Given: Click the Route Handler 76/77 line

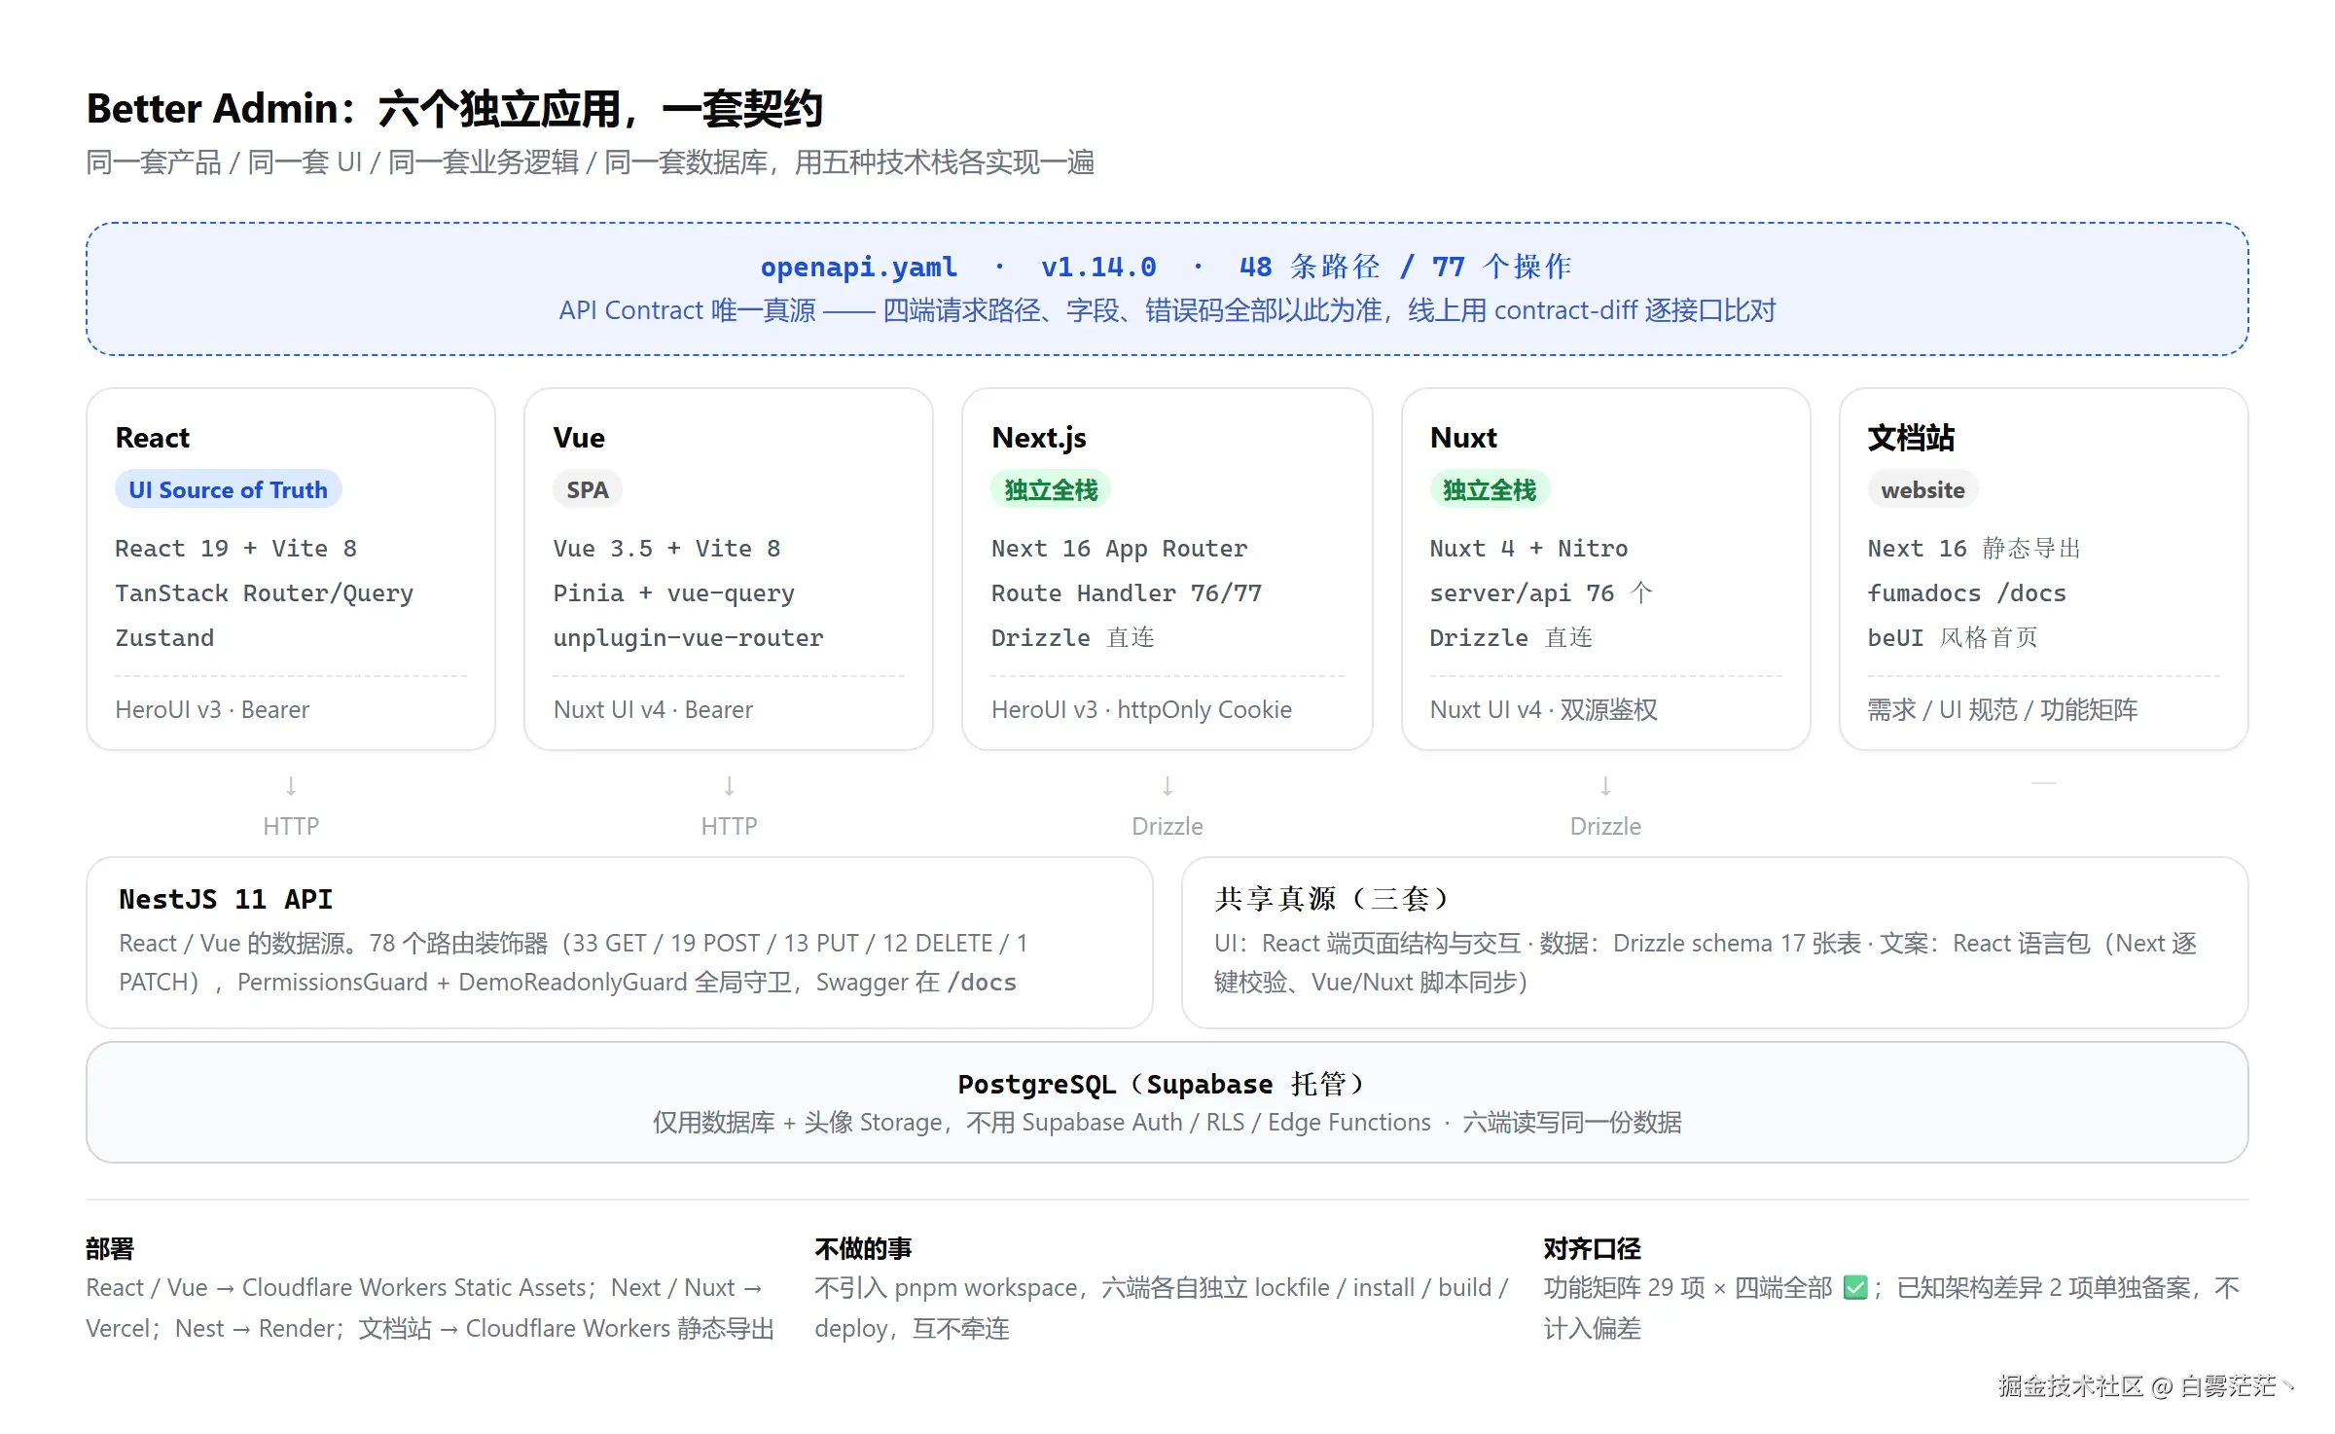Looking at the screenshot, I should click(1127, 593).
